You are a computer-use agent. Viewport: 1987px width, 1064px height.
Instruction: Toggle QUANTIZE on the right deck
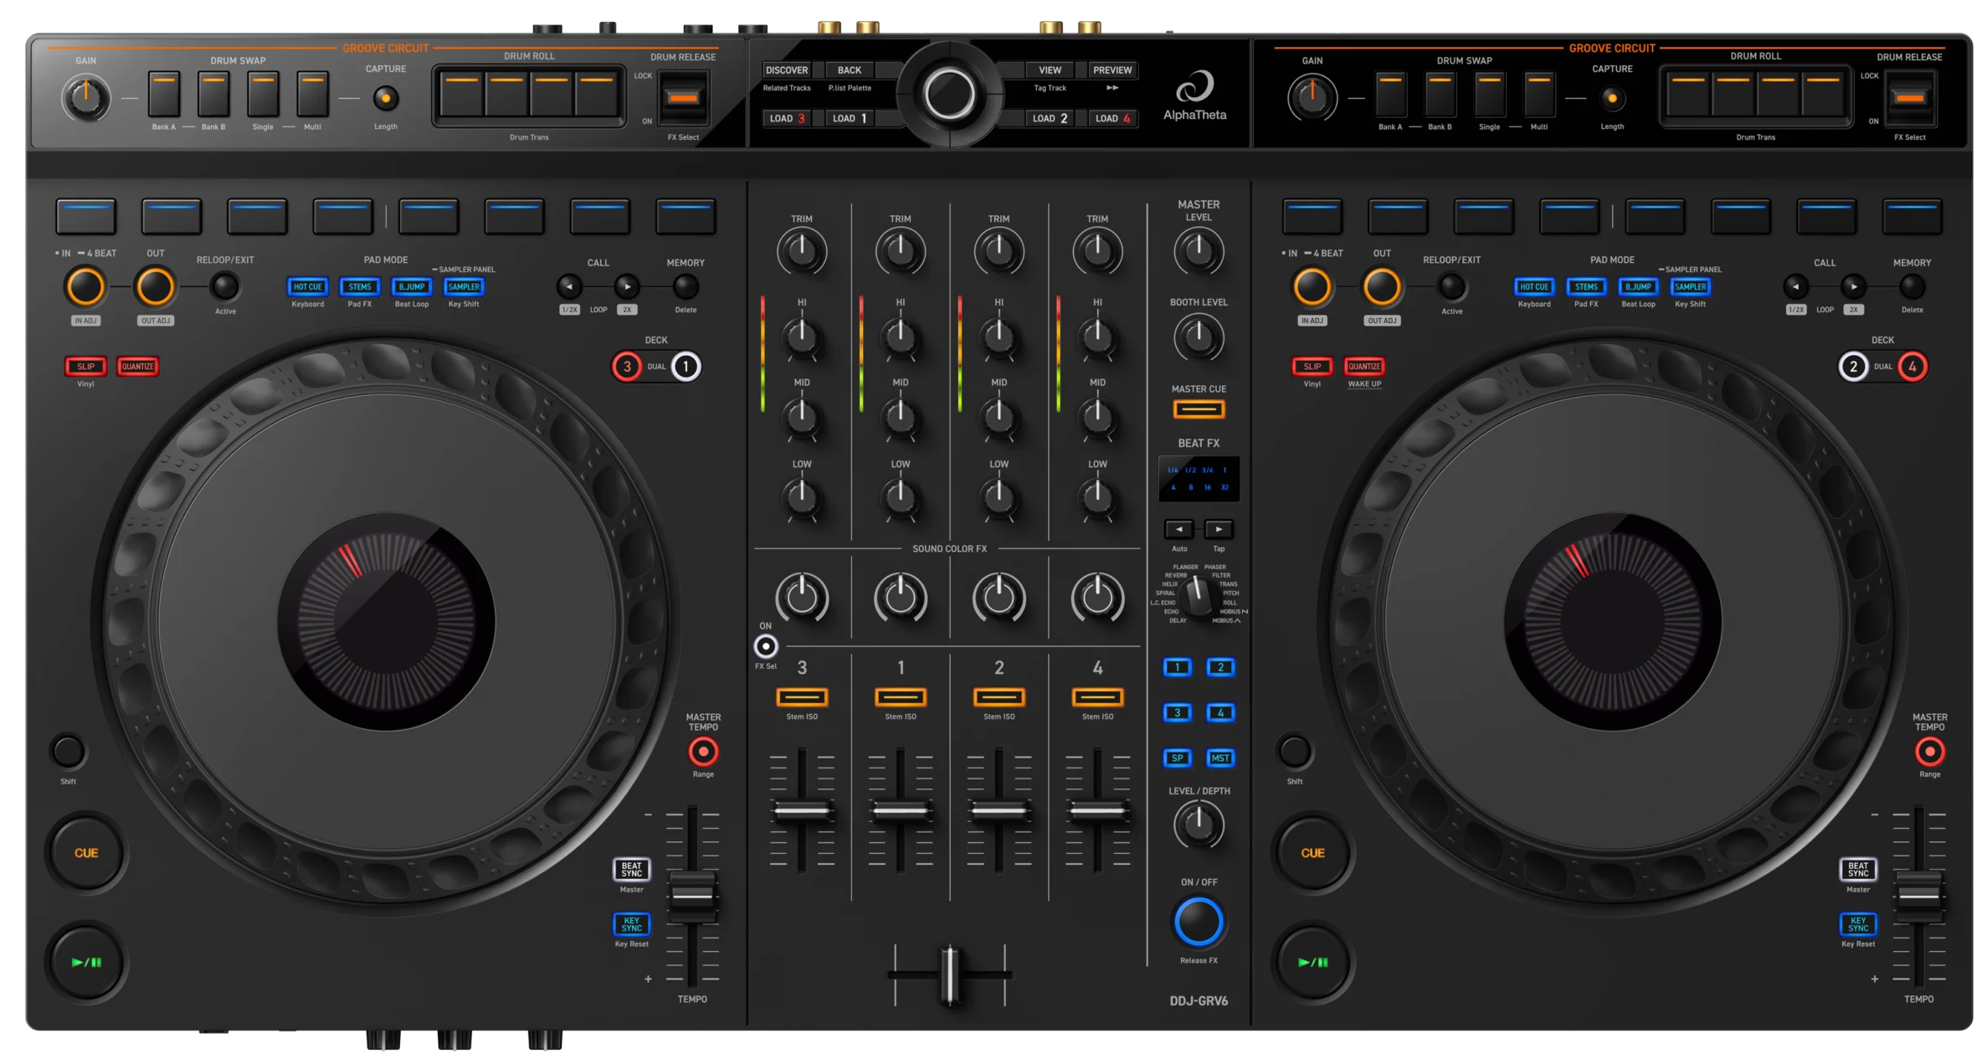1364,367
